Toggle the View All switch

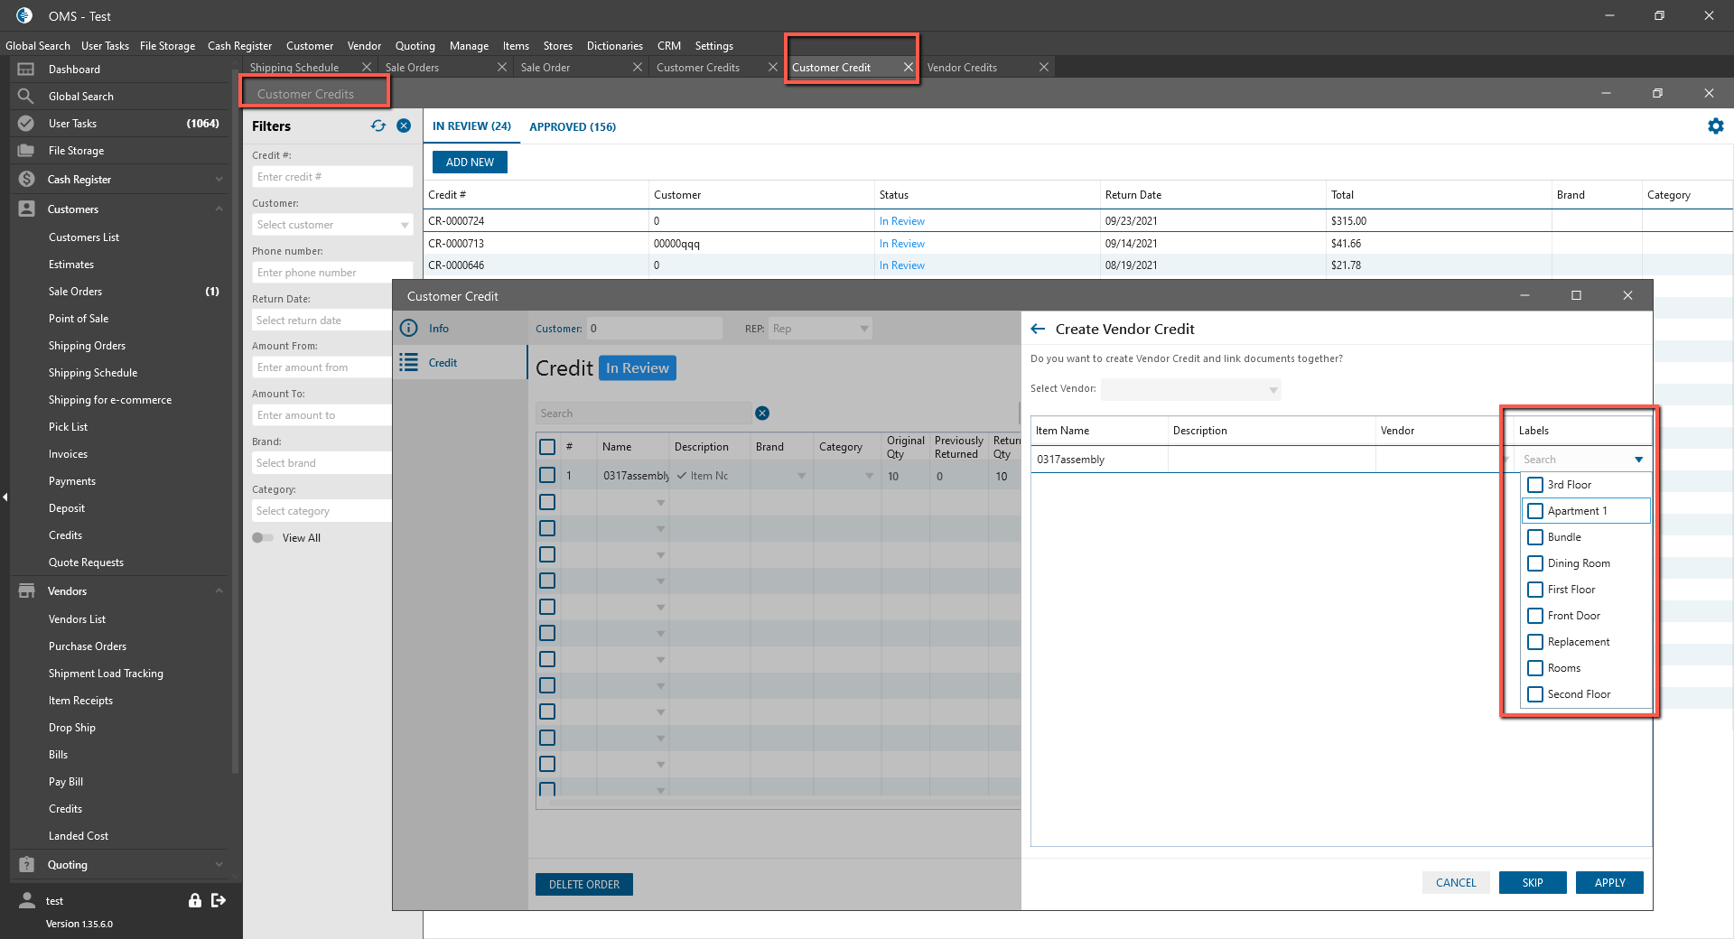click(263, 538)
